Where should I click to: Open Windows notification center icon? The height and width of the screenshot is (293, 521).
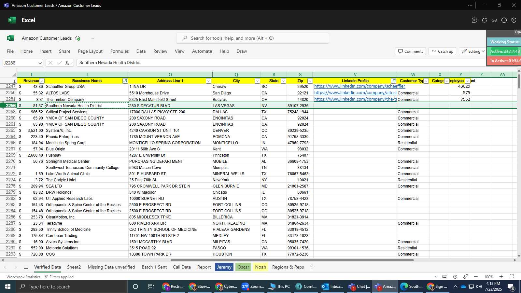511,286
